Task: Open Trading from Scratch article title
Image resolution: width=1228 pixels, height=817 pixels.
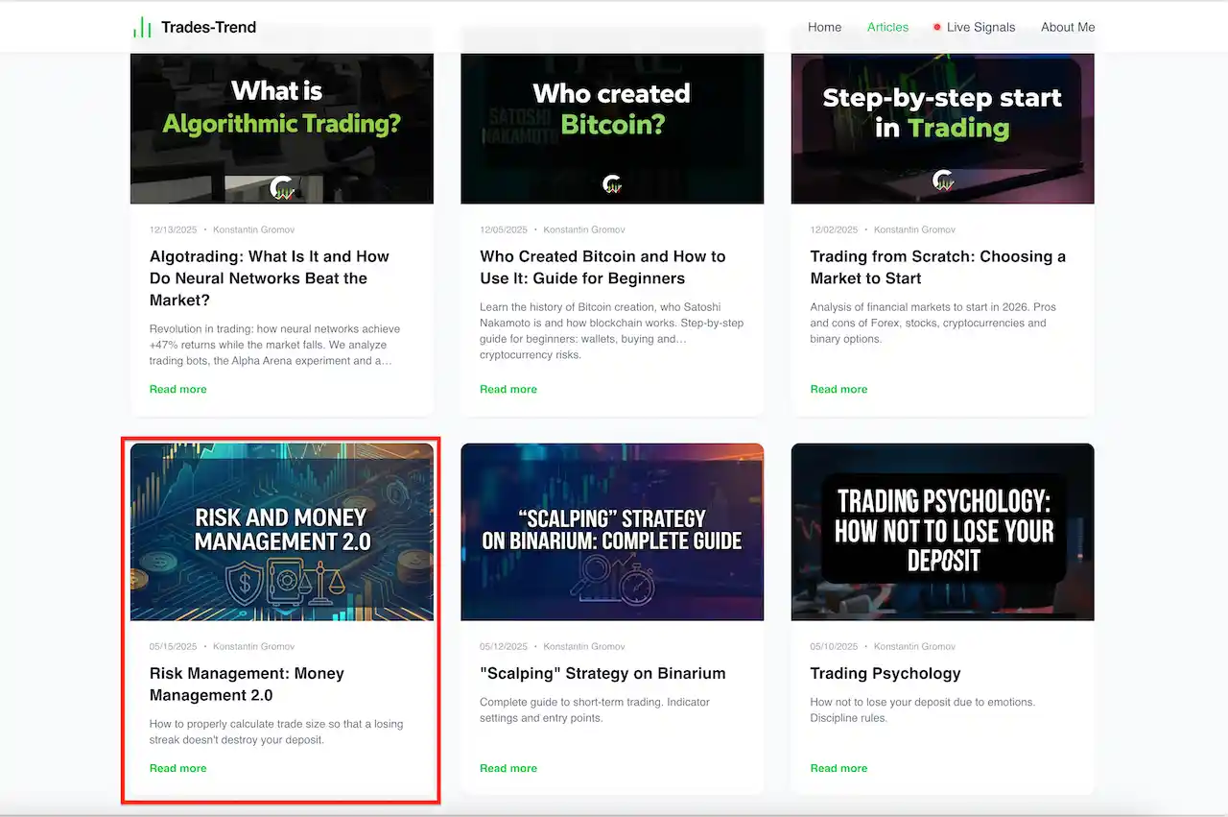Action: click(x=937, y=268)
